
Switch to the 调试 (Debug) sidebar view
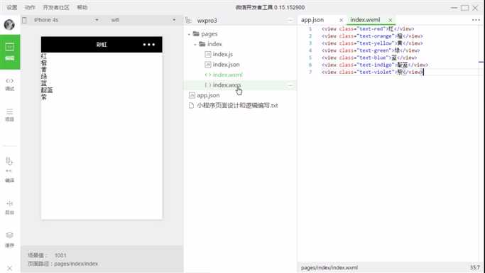click(x=10, y=84)
